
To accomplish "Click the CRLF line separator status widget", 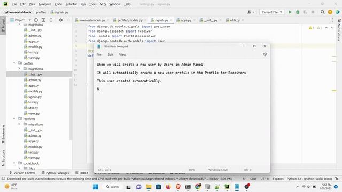I will (x=253, y=179).
